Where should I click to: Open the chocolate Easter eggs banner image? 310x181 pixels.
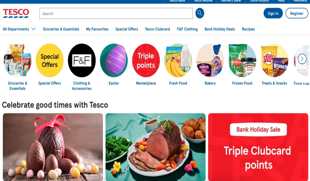53,147
